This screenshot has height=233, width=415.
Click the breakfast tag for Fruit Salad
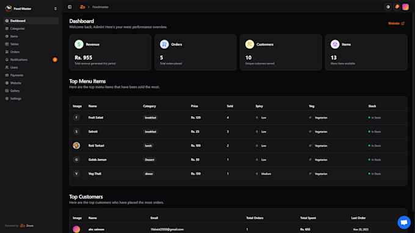coord(150,117)
